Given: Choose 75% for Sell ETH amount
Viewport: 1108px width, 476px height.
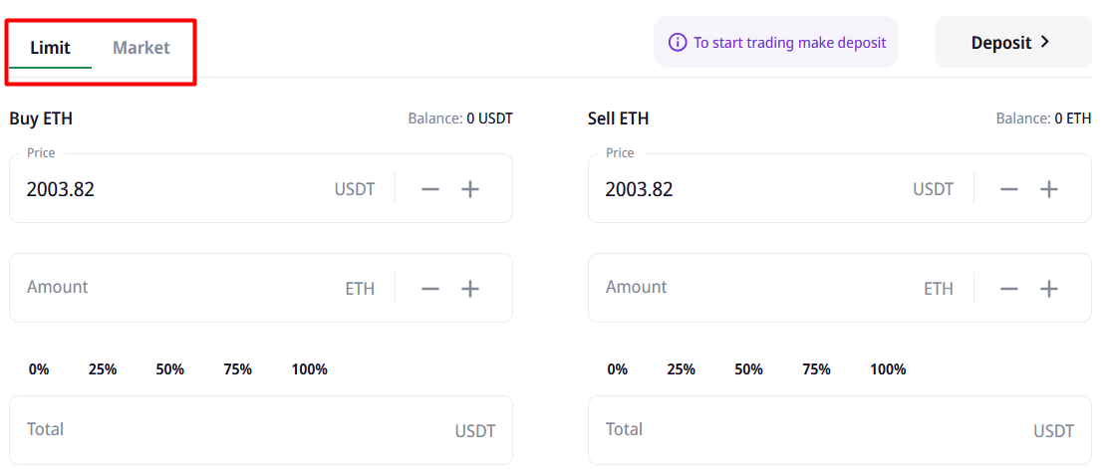Looking at the screenshot, I should coord(816,369).
